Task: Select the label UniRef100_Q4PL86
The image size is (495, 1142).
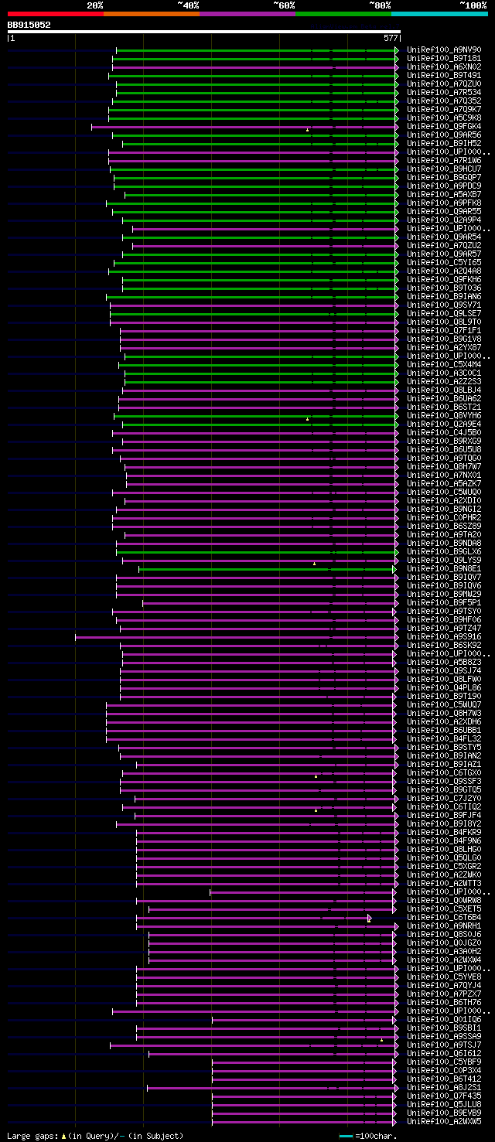Action: point(444,688)
